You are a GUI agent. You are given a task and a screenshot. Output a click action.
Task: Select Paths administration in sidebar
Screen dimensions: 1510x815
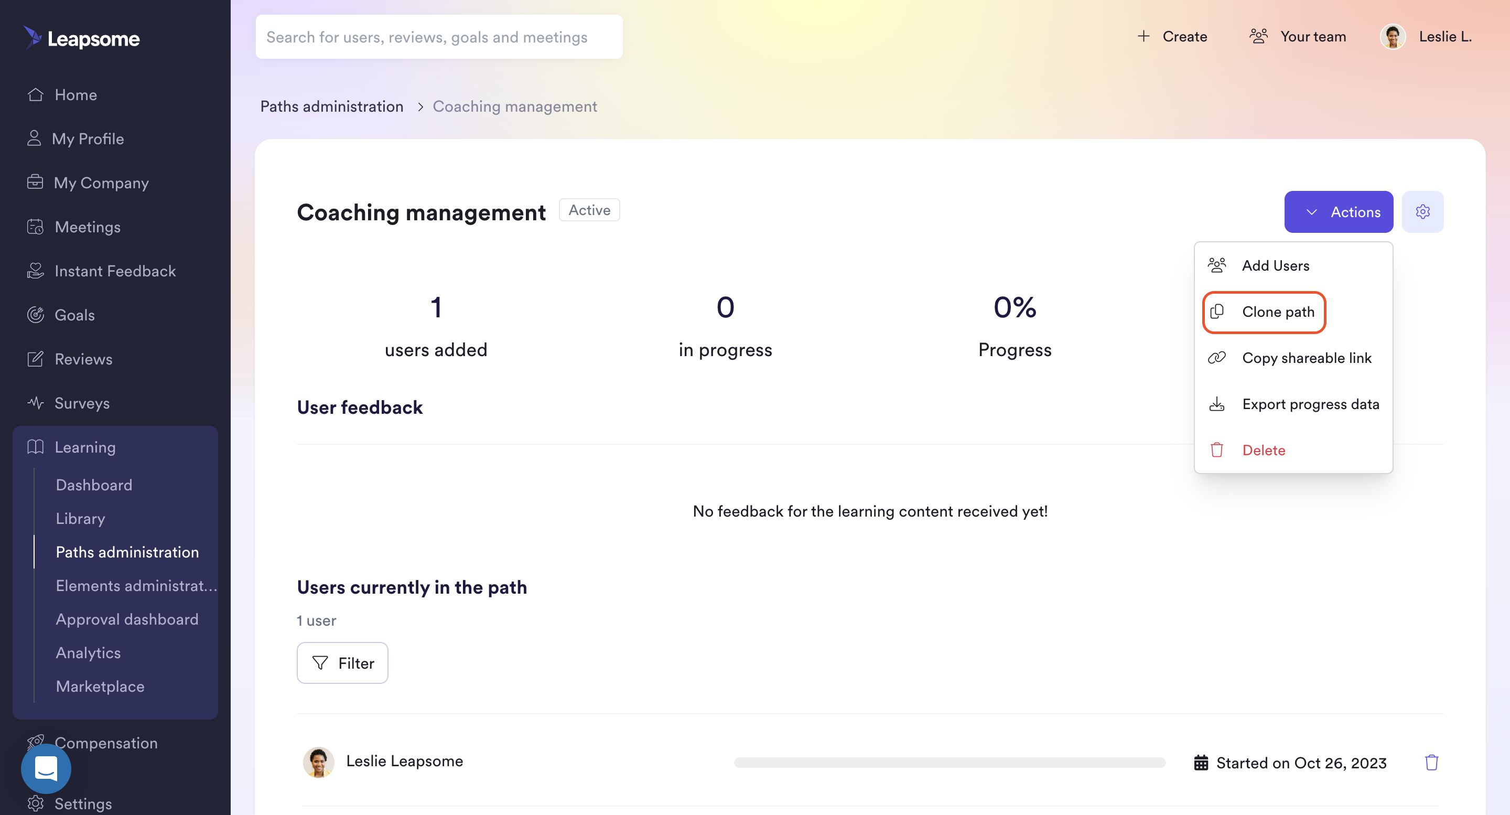pyautogui.click(x=127, y=551)
